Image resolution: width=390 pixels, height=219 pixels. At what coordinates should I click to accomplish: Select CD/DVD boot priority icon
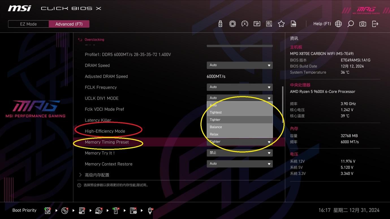tap(65, 211)
